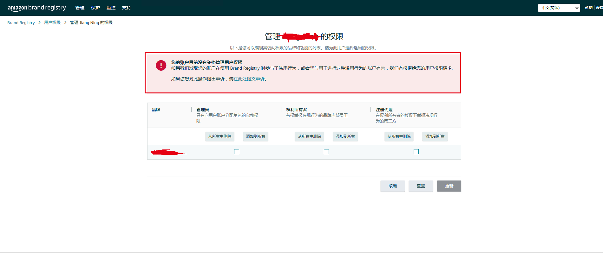Screen dimensions: 603x253
Task: Click 添加到所有 under 注册代理 column
Action: coord(435,136)
